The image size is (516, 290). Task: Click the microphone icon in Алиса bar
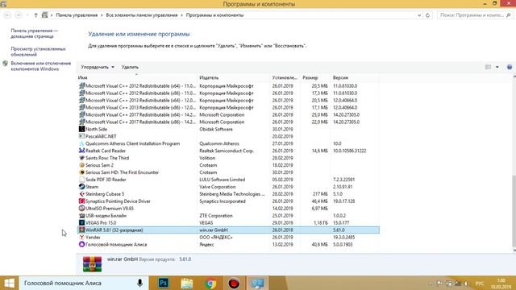[x=139, y=283]
